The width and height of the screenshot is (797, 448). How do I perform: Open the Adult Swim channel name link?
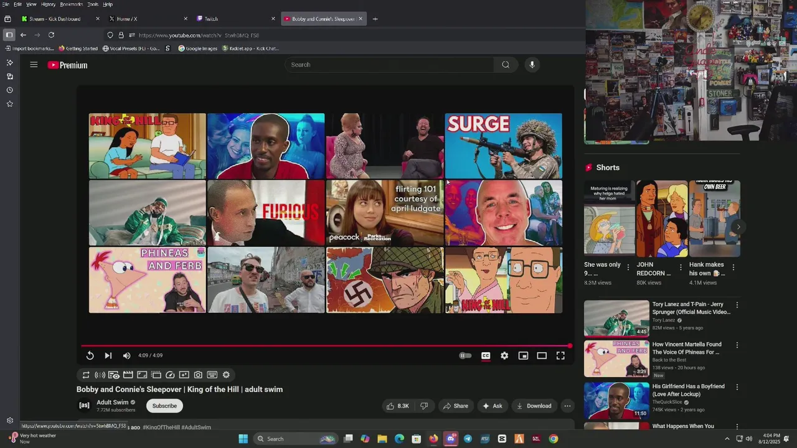(112, 403)
